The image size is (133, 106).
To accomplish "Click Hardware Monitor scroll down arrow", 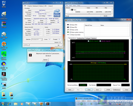I will coord(112,12).
